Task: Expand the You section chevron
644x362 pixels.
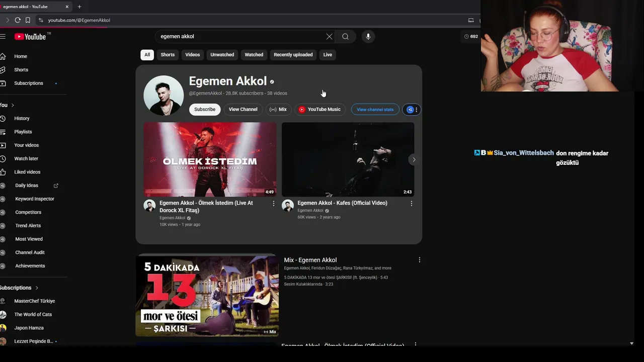Action: coord(13,105)
